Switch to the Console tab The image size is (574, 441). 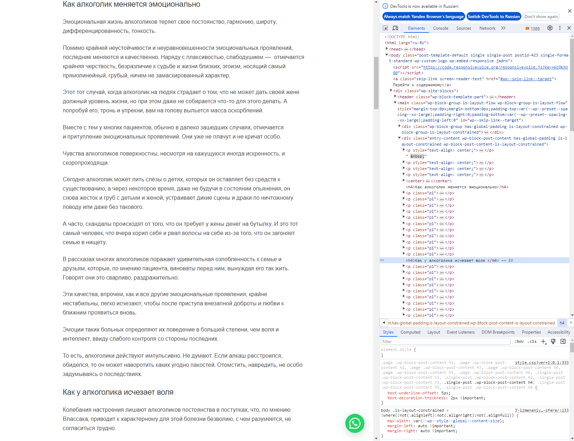tap(440, 28)
